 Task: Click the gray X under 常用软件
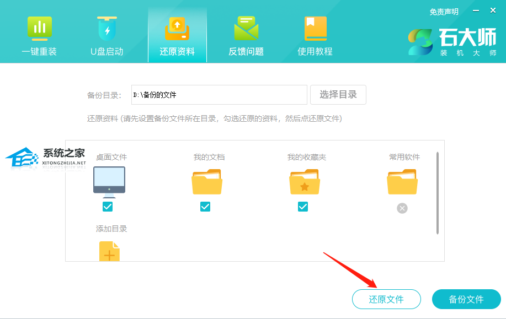click(402, 208)
